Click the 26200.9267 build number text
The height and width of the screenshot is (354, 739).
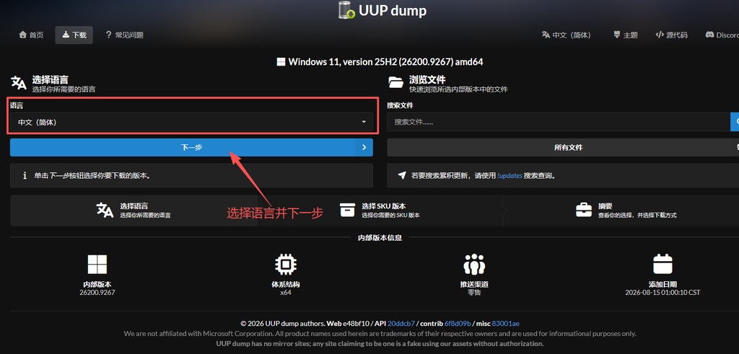[x=97, y=292]
